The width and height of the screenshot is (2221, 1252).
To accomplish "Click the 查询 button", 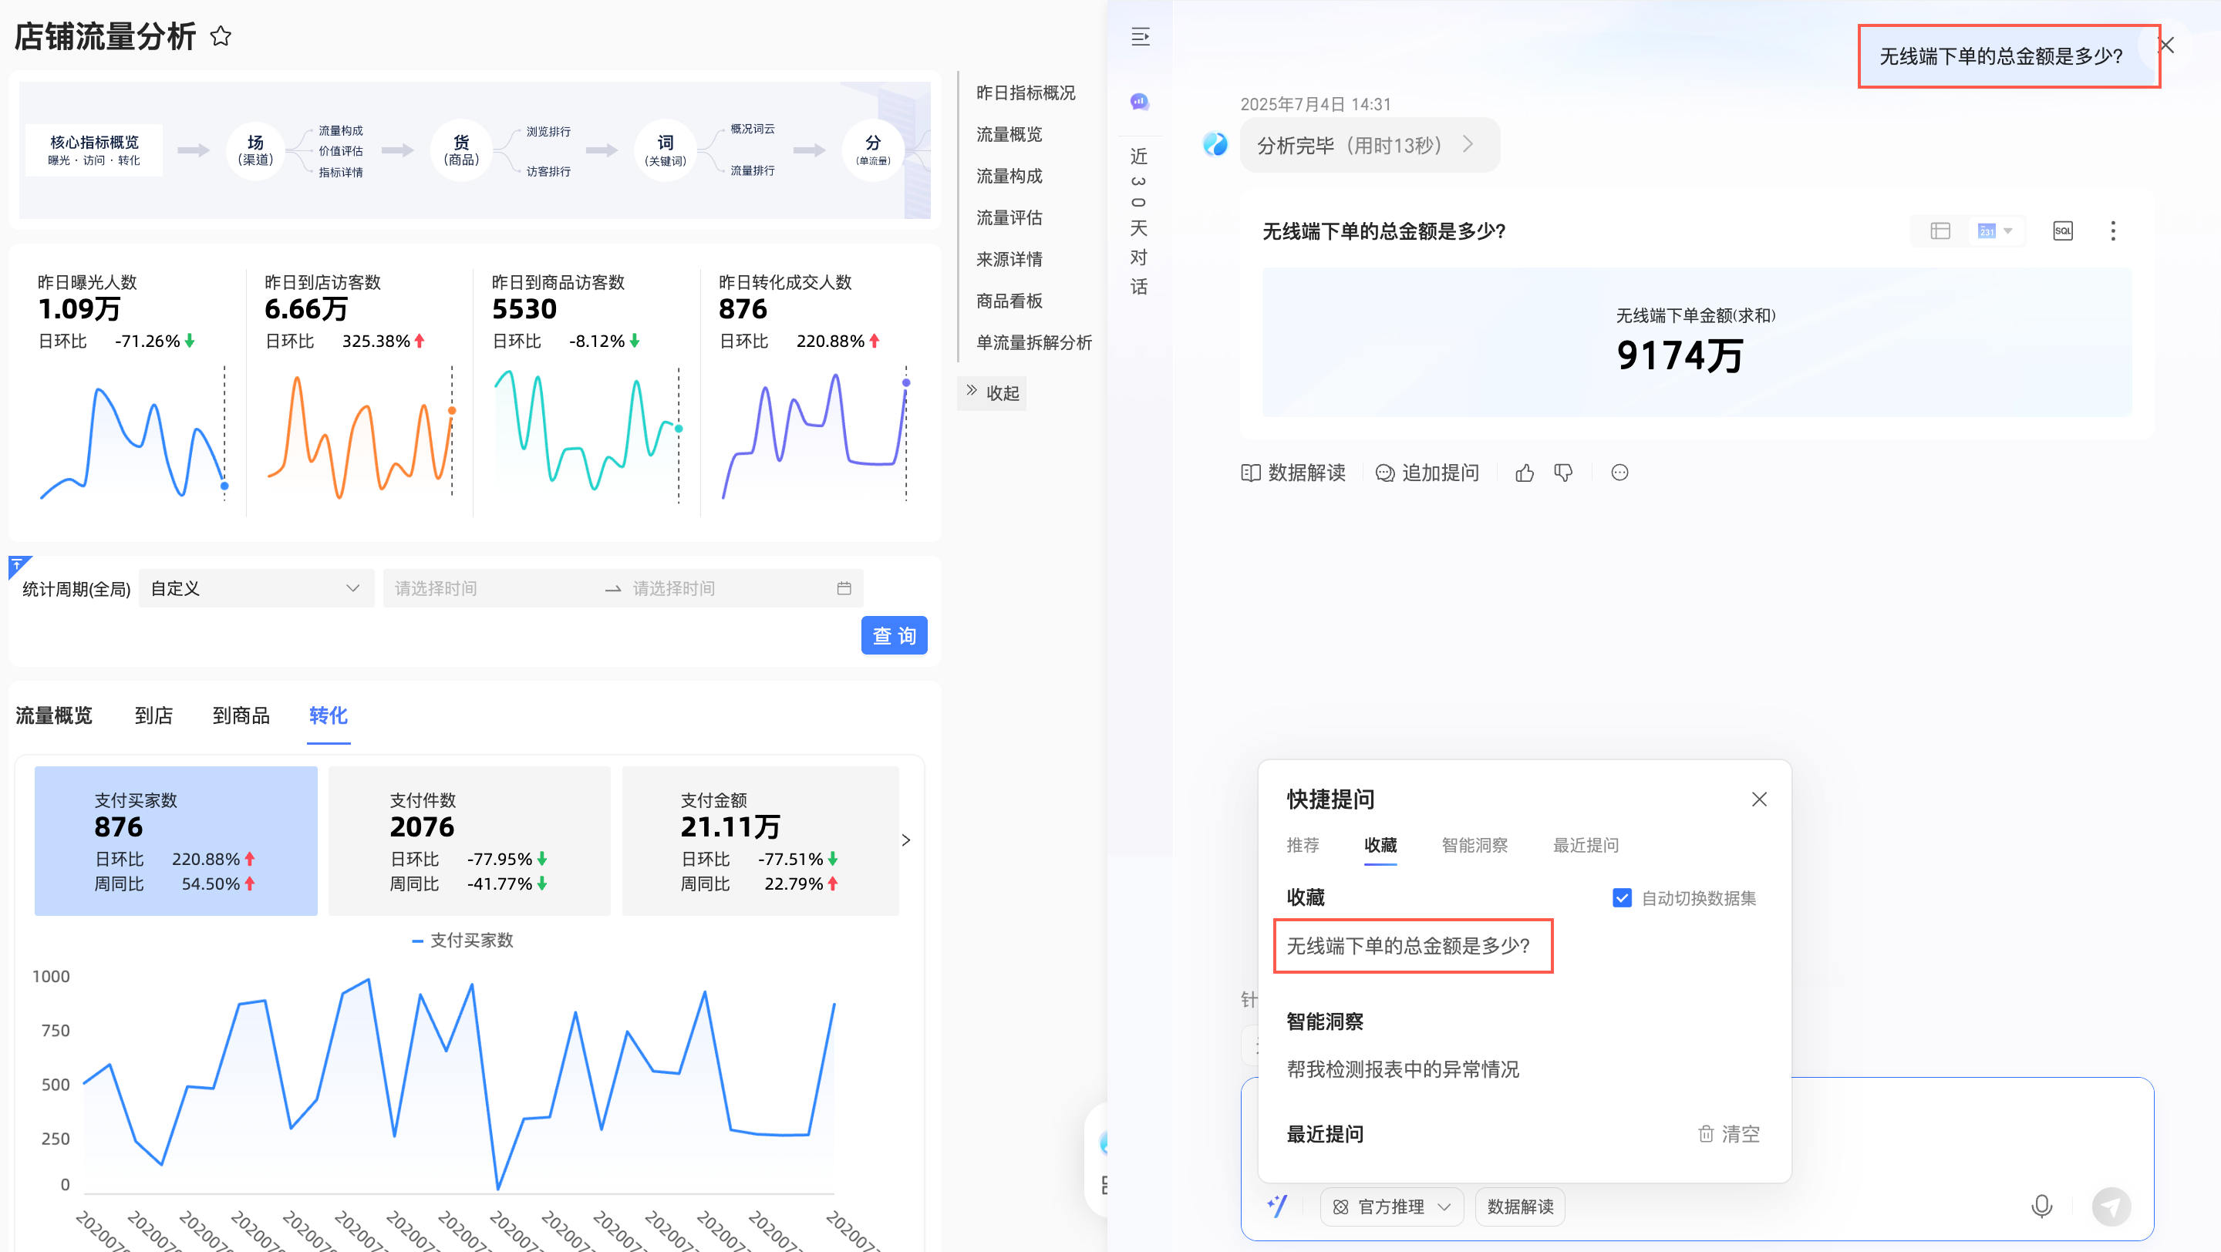I will (893, 636).
